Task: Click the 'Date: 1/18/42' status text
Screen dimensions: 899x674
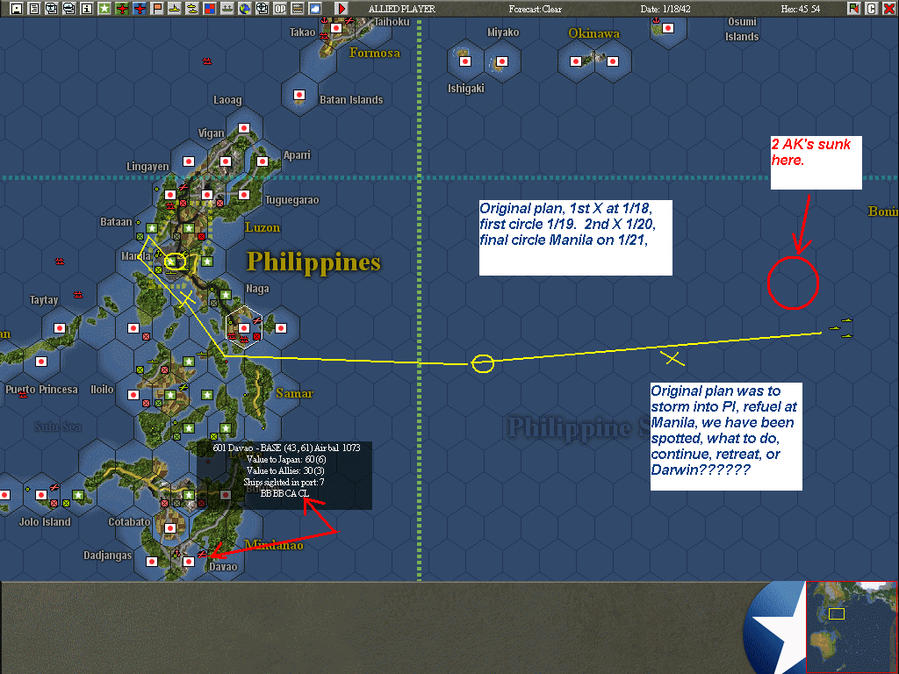Action: point(665,9)
